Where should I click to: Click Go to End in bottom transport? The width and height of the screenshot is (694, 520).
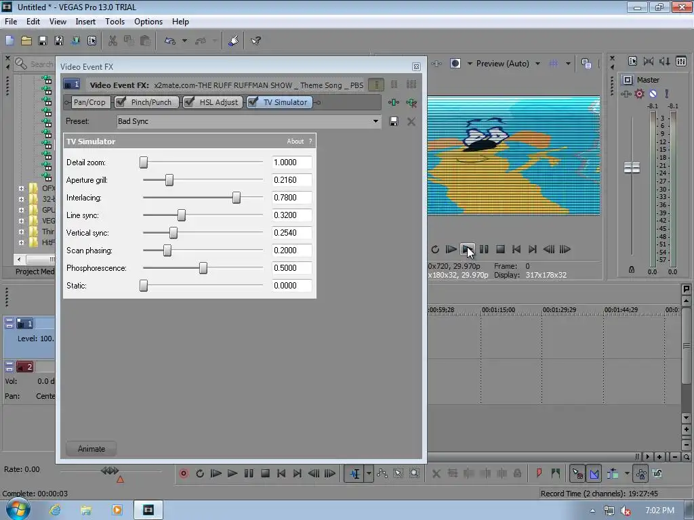click(x=298, y=473)
